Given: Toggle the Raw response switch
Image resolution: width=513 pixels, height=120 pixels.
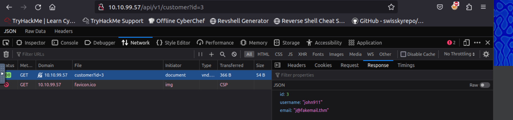Looking at the screenshot, I should click(485, 85).
